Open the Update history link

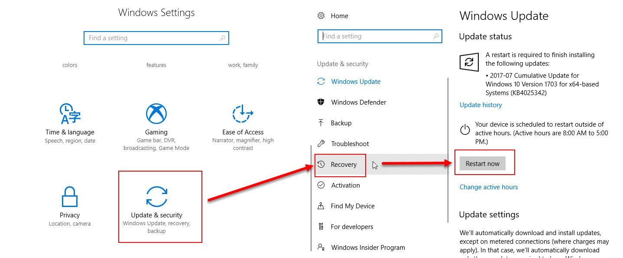(480, 105)
